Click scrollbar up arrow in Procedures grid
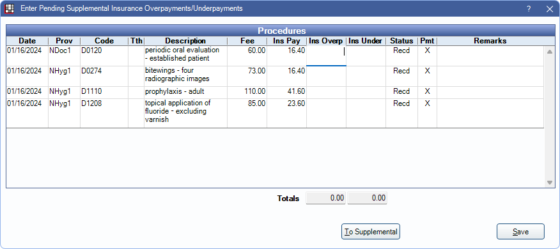Image resolution: width=560 pixels, height=249 pixels. (550, 52)
